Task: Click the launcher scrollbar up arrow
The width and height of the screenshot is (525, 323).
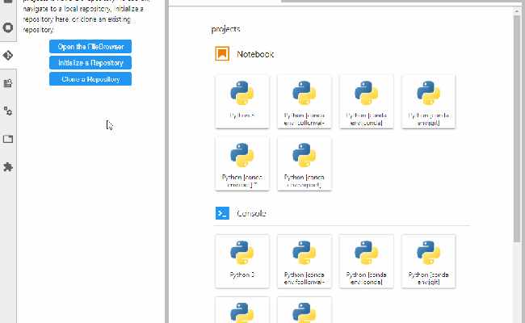Action: 517,11
